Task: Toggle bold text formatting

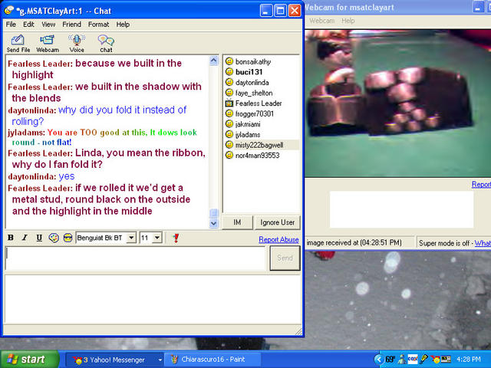Action: tap(11, 238)
